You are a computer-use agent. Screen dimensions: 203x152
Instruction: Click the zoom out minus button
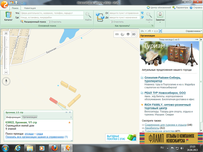pos(6,72)
